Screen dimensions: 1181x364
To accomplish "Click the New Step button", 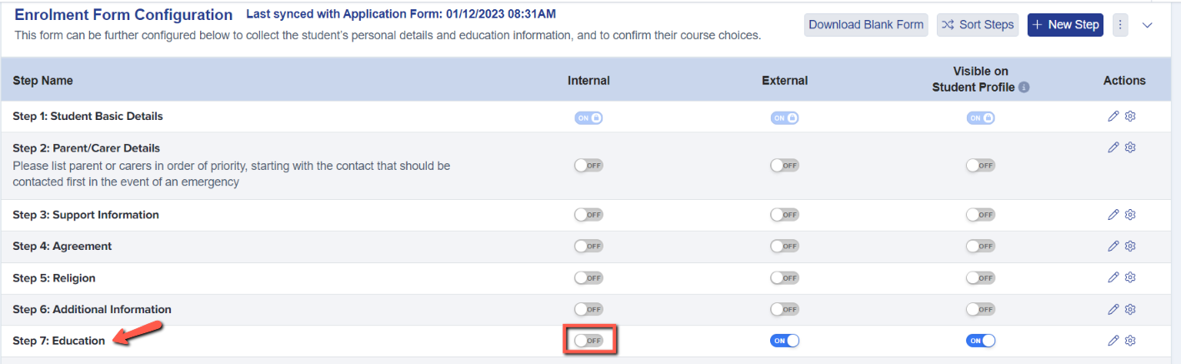I will (1065, 25).
